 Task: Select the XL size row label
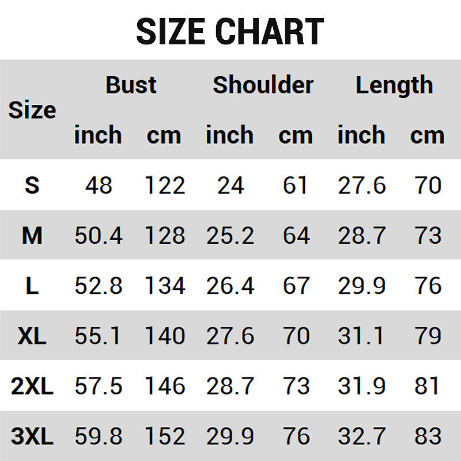click(x=32, y=336)
